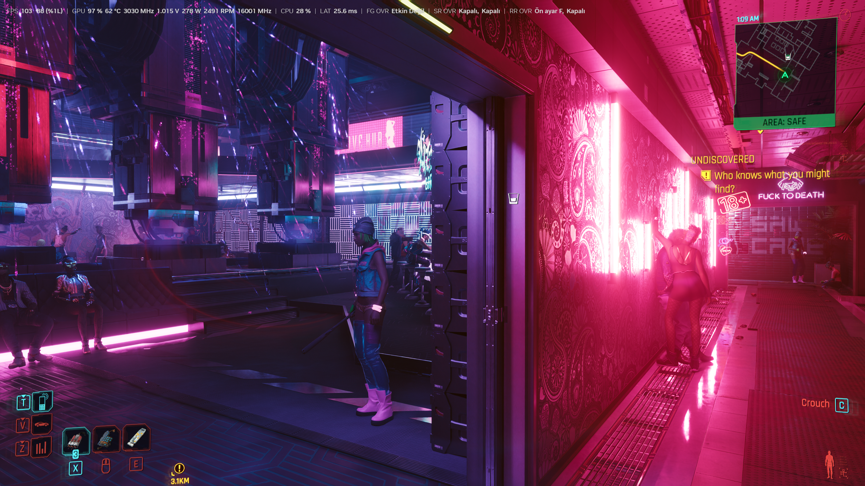Click the 88 (%1L) low FPS value
The width and height of the screenshot is (865, 486).
coord(49,11)
